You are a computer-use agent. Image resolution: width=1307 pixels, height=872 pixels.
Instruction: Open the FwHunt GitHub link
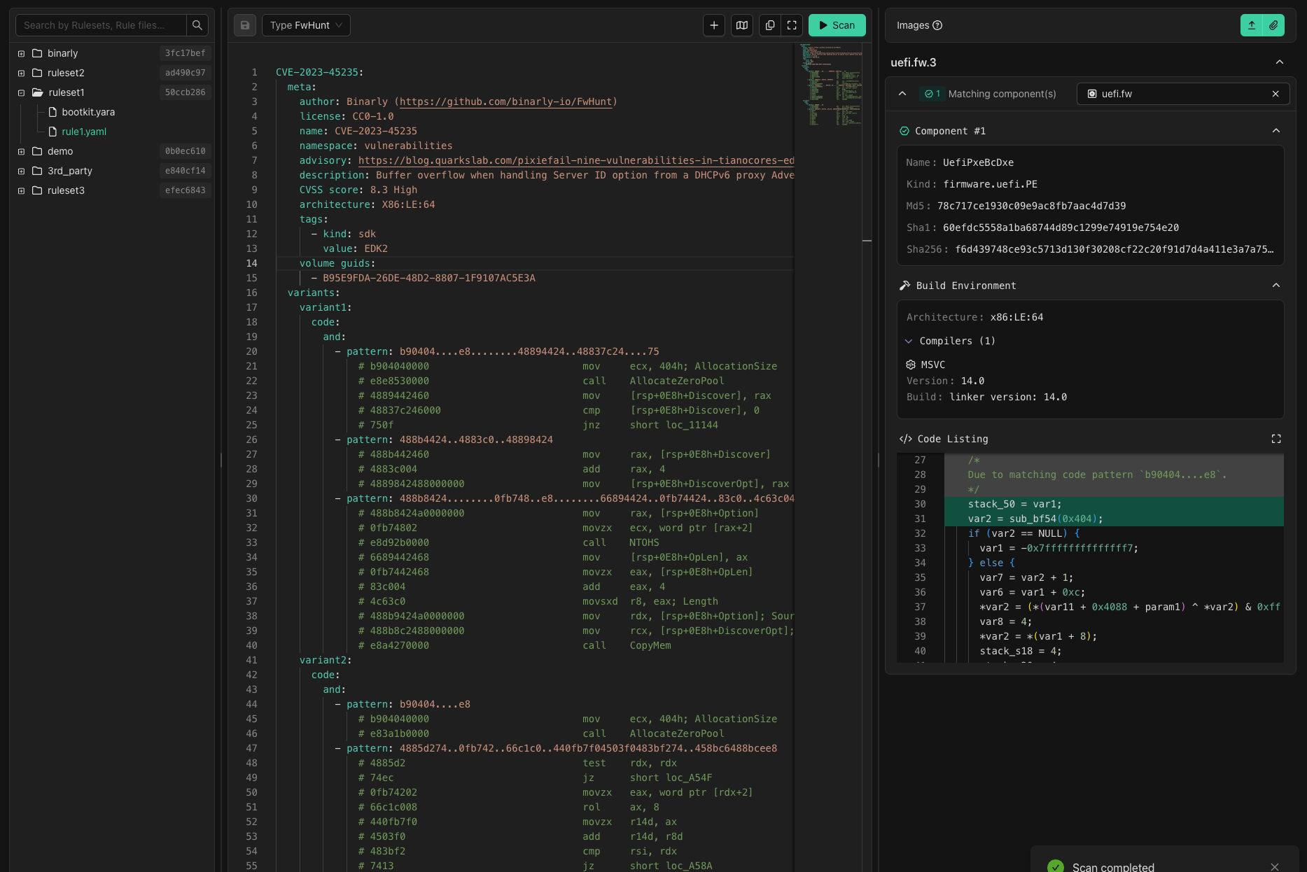505,101
